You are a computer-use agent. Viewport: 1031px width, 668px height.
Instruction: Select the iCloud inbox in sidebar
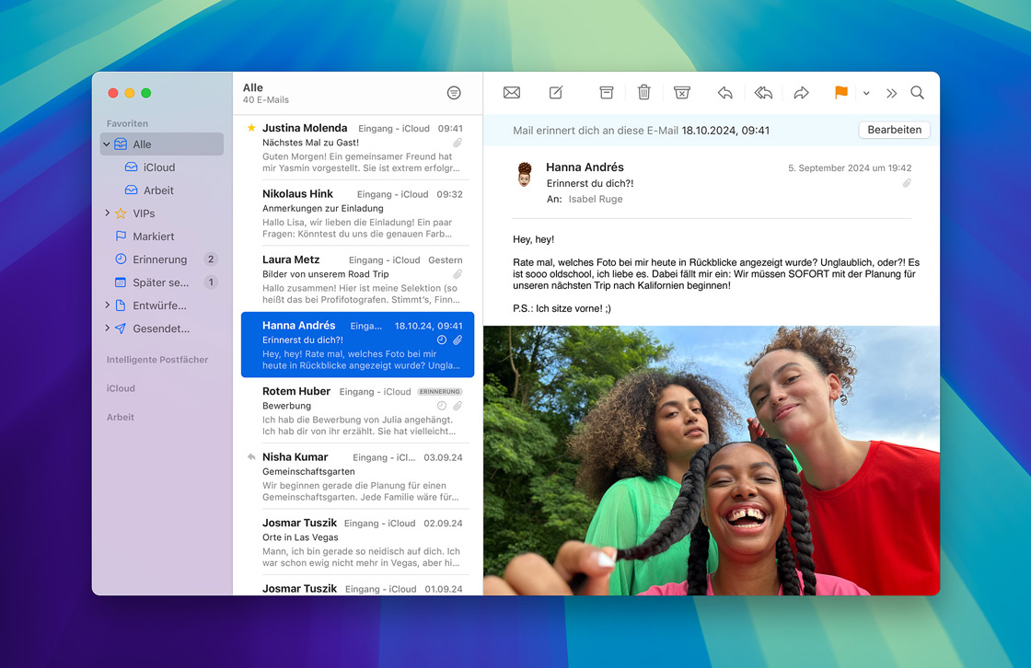click(x=158, y=167)
